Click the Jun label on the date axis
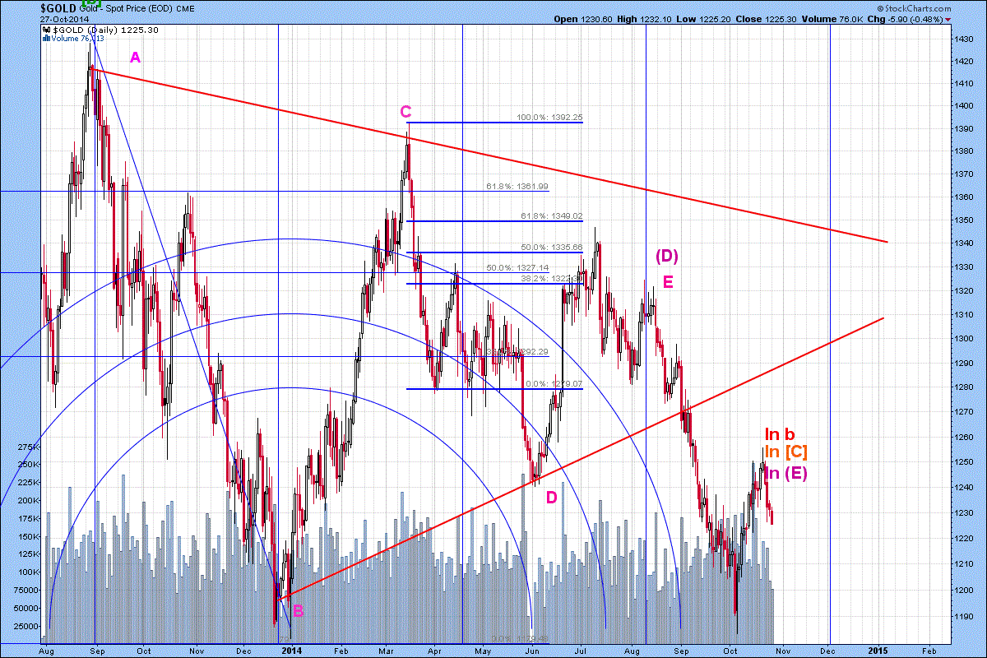The width and height of the screenshot is (987, 658). click(x=532, y=650)
